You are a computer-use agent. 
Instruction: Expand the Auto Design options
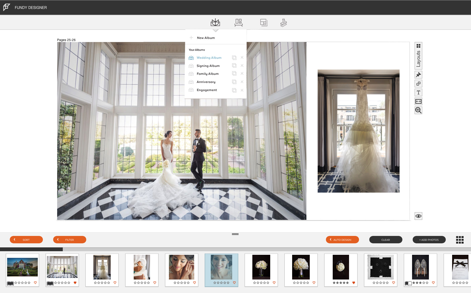[342, 240]
